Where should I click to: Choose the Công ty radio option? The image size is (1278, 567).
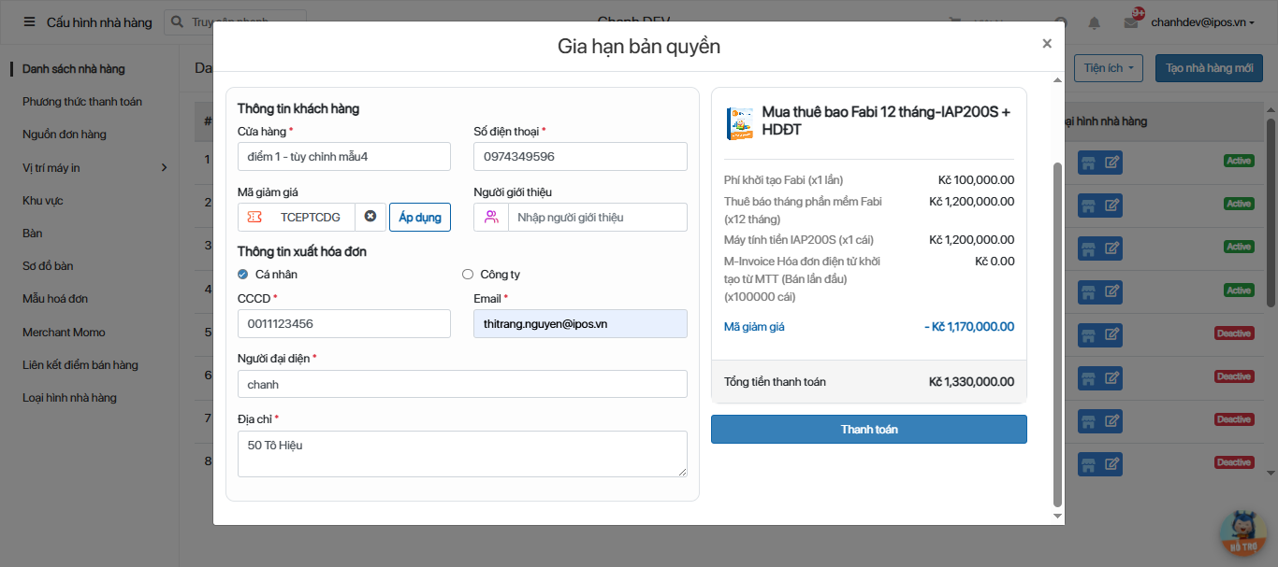[468, 275]
